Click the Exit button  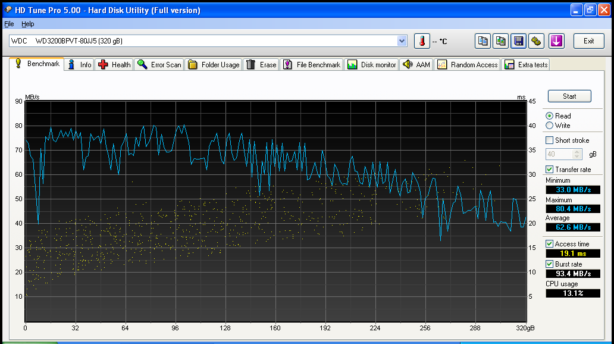pyautogui.click(x=588, y=41)
